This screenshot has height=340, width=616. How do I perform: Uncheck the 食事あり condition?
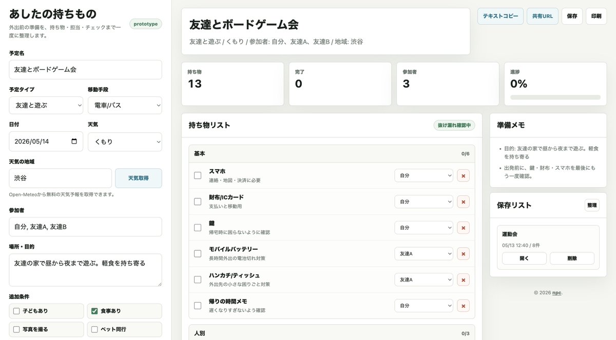94,311
